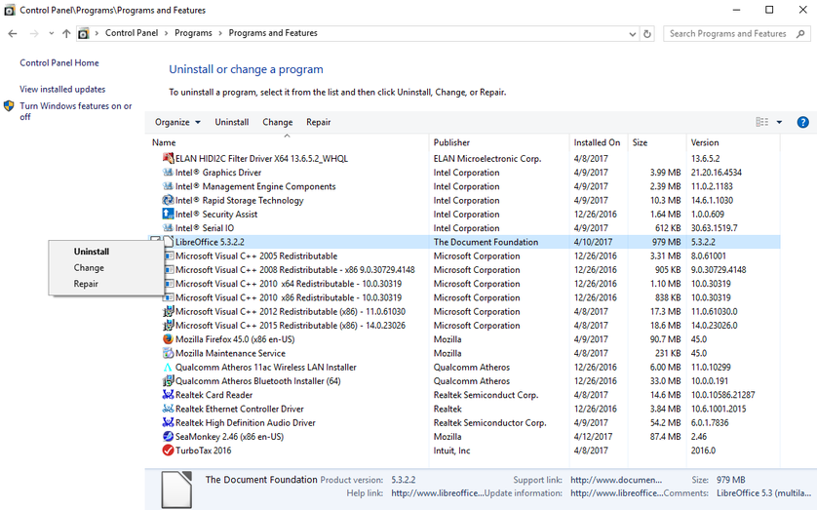Click the Control Panel breadcrumb
Screen dimensions: 817x510
132,33
